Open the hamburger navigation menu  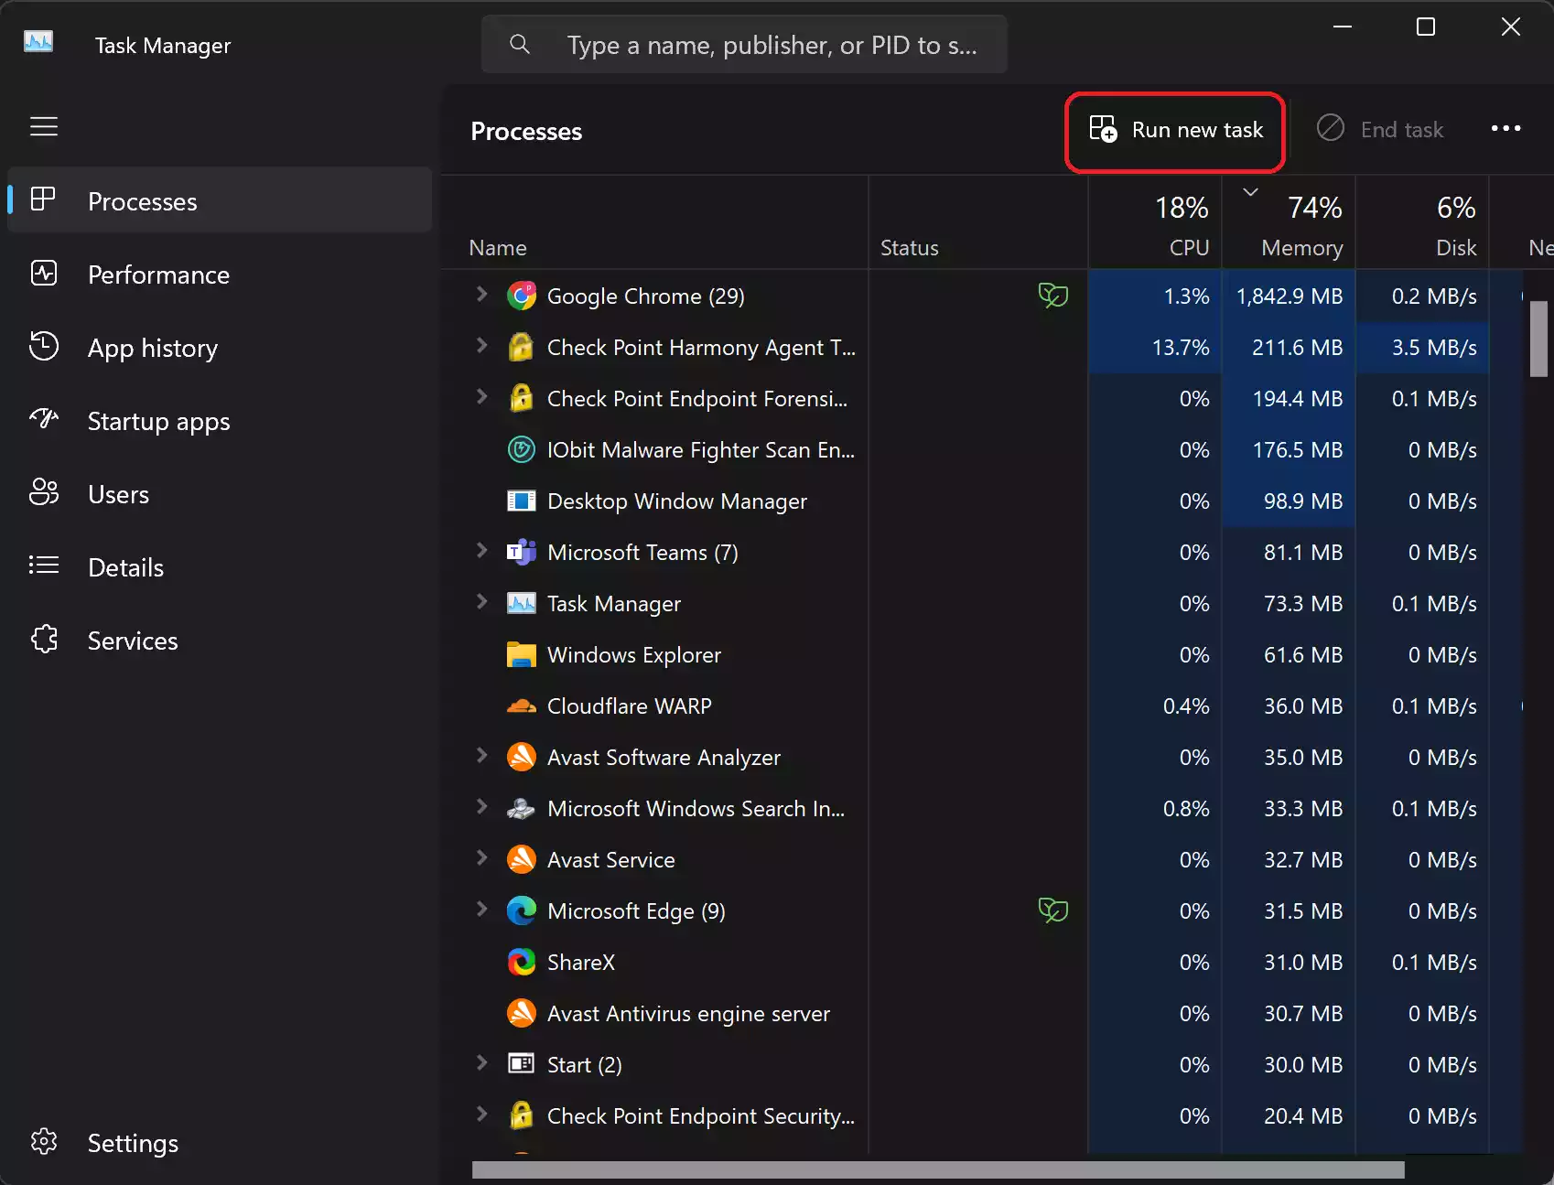[44, 126]
